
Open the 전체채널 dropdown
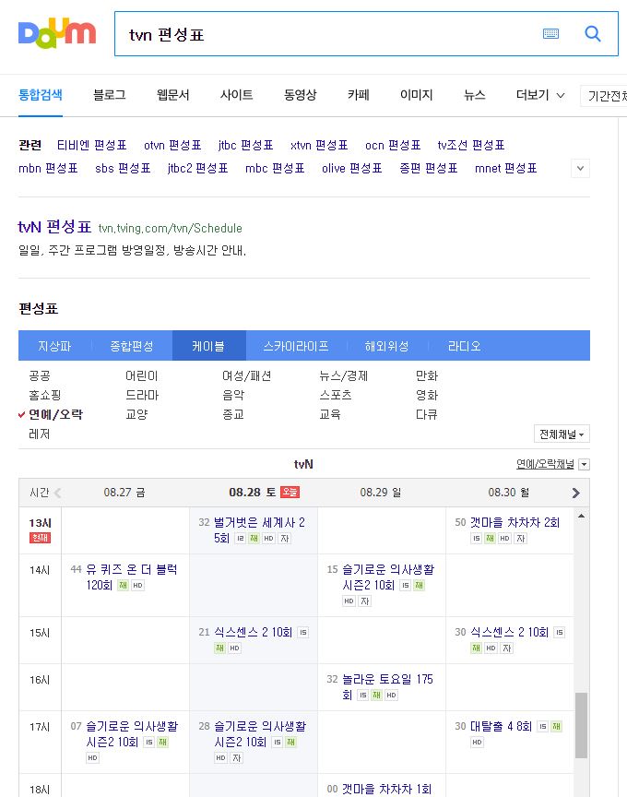click(562, 434)
